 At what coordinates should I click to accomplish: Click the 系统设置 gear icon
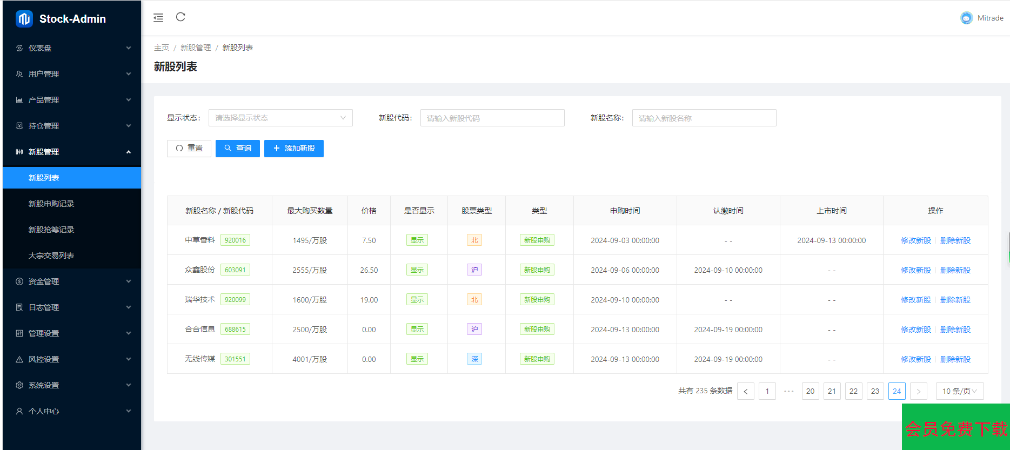tap(19, 385)
